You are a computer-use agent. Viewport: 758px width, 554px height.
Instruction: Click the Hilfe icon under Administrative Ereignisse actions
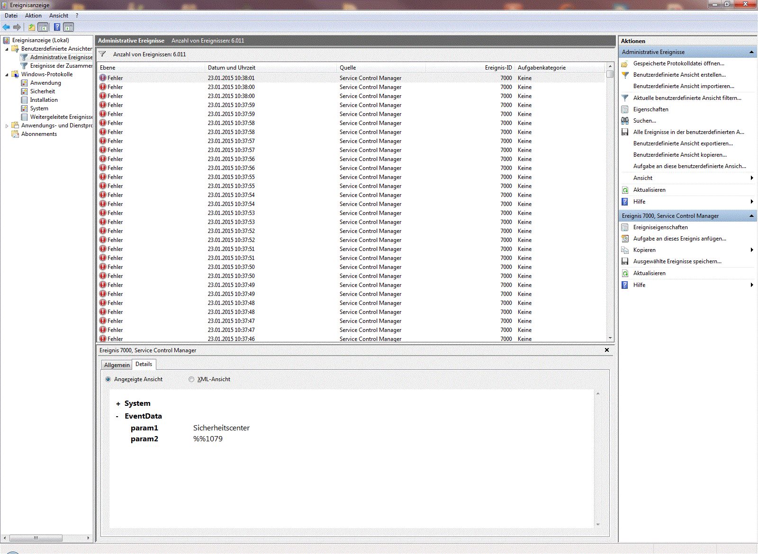click(625, 202)
